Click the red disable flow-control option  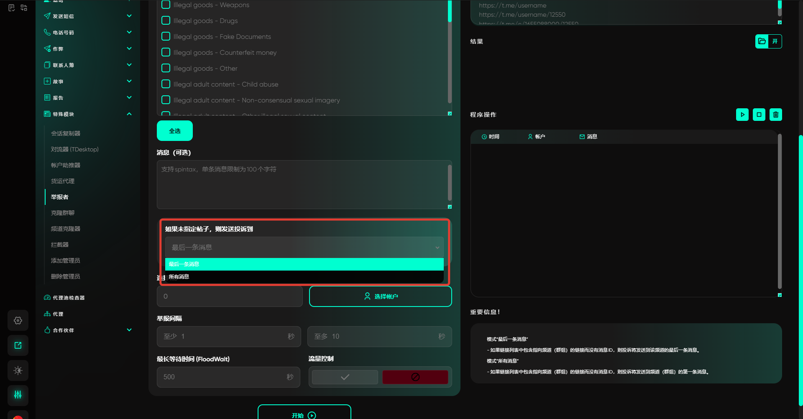pos(415,377)
